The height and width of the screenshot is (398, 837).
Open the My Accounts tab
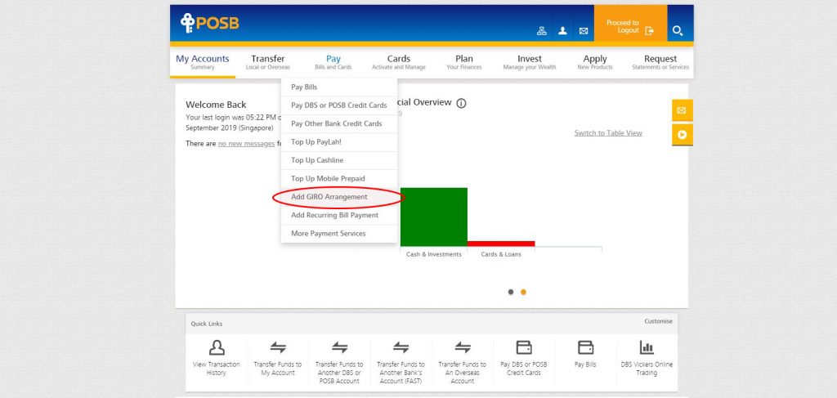click(203, 62)
